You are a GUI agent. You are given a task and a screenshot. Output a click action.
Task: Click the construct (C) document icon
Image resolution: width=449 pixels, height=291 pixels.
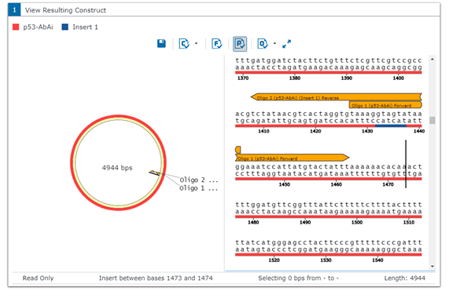(x=184, y=44)
